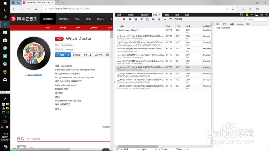Screen dimensions: 269x151
Task: Clear the network session list icon
Action: 165,19
